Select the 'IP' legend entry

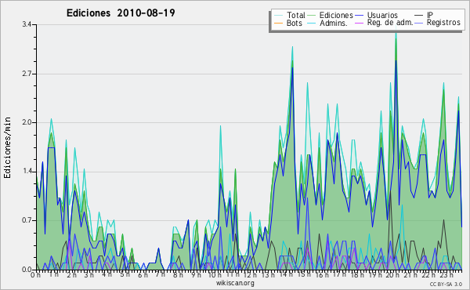(x=430, y=15)
